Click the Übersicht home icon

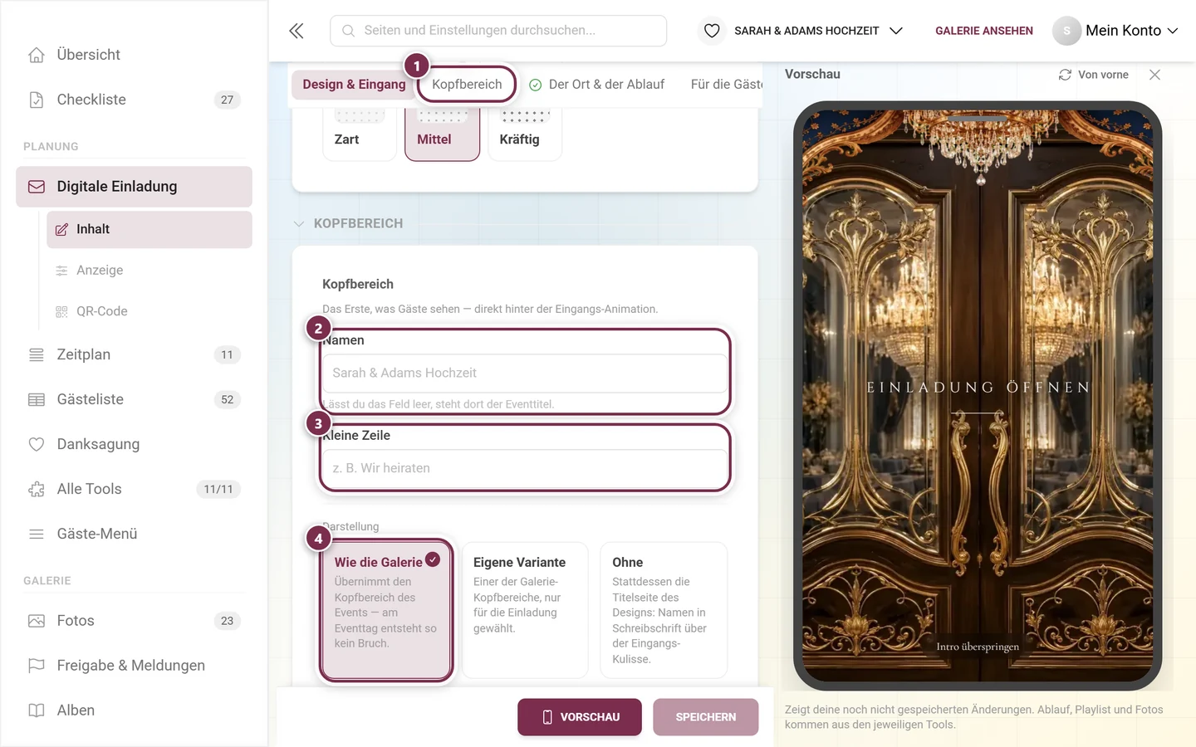click(x=37, y=55)
